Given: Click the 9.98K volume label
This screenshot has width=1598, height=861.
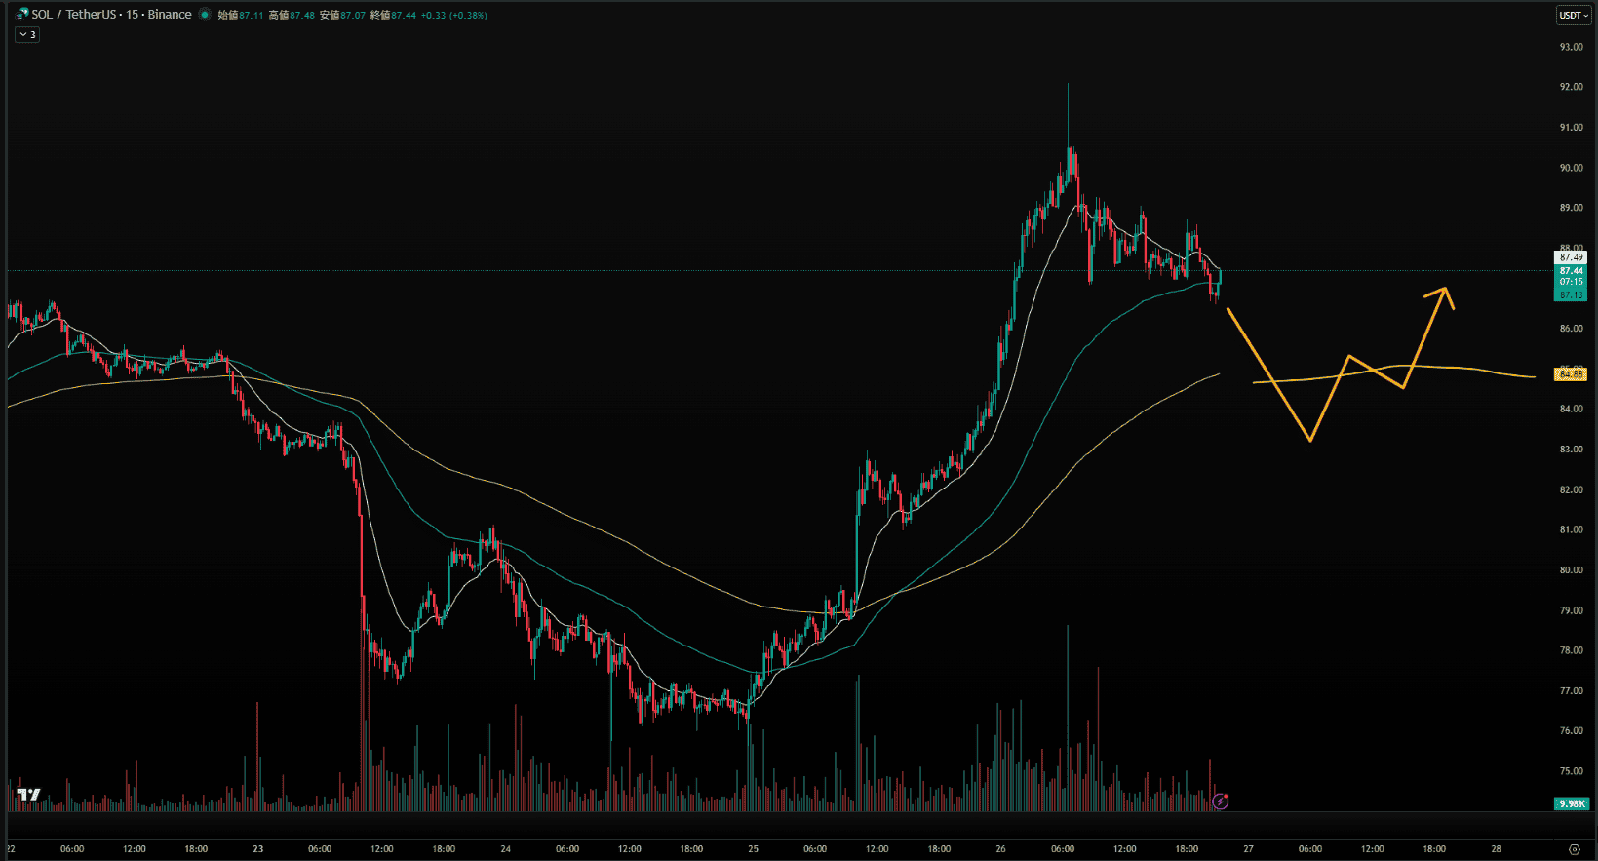Looking at the screenshot, I should [x=1571, y=803].
